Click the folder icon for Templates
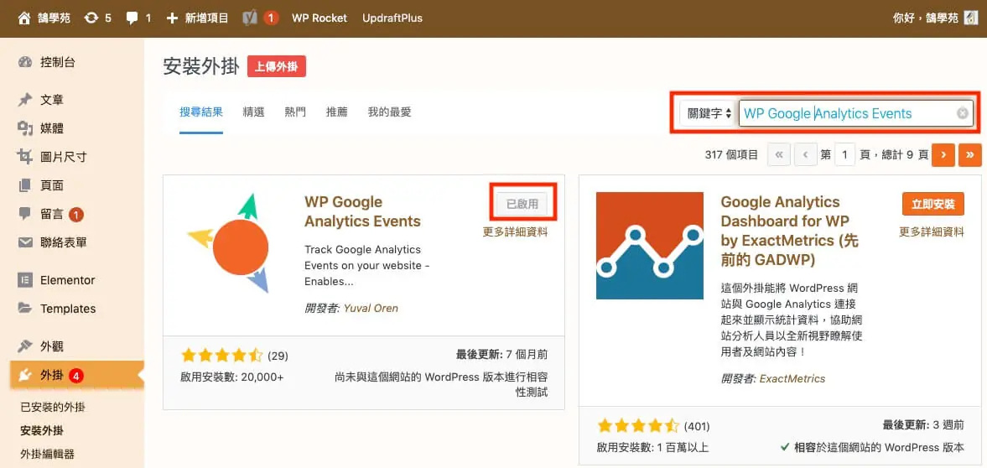The width and height of the screenshot is (987, 468). coord(25,309)
